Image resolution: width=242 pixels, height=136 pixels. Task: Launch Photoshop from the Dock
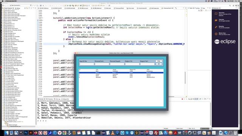point(26,133)
